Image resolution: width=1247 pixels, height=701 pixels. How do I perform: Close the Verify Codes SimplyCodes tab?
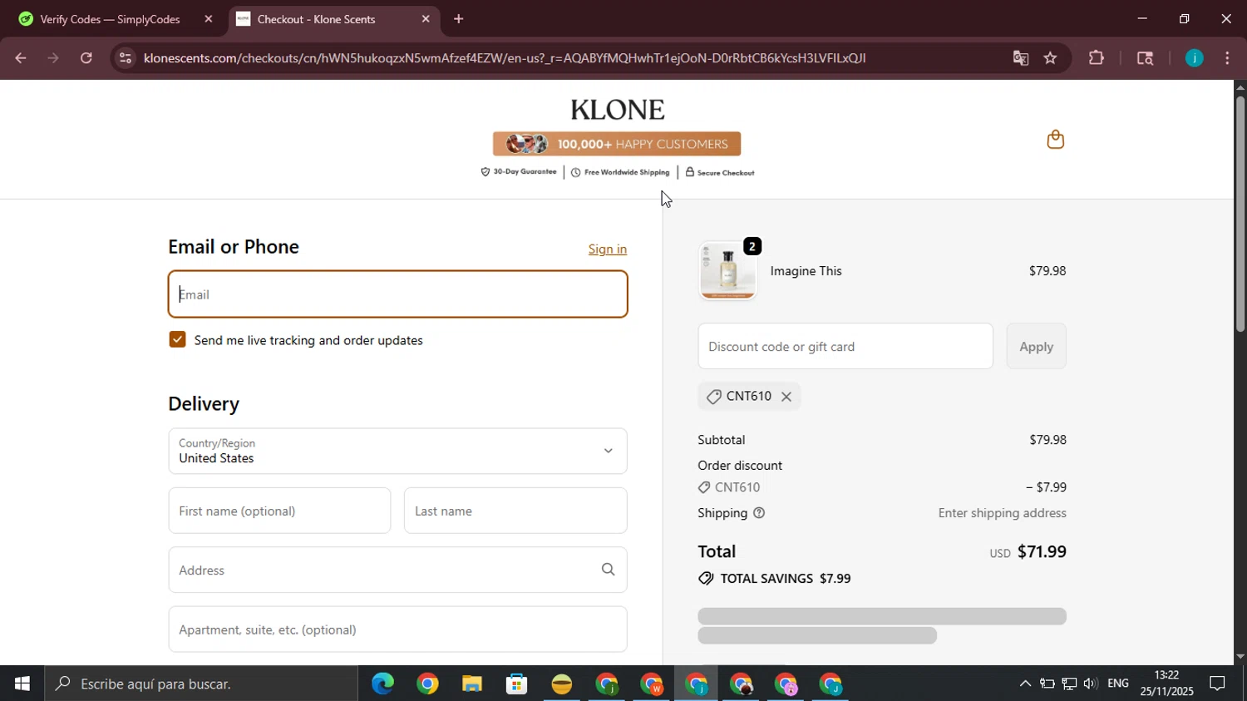pos(208,18)
